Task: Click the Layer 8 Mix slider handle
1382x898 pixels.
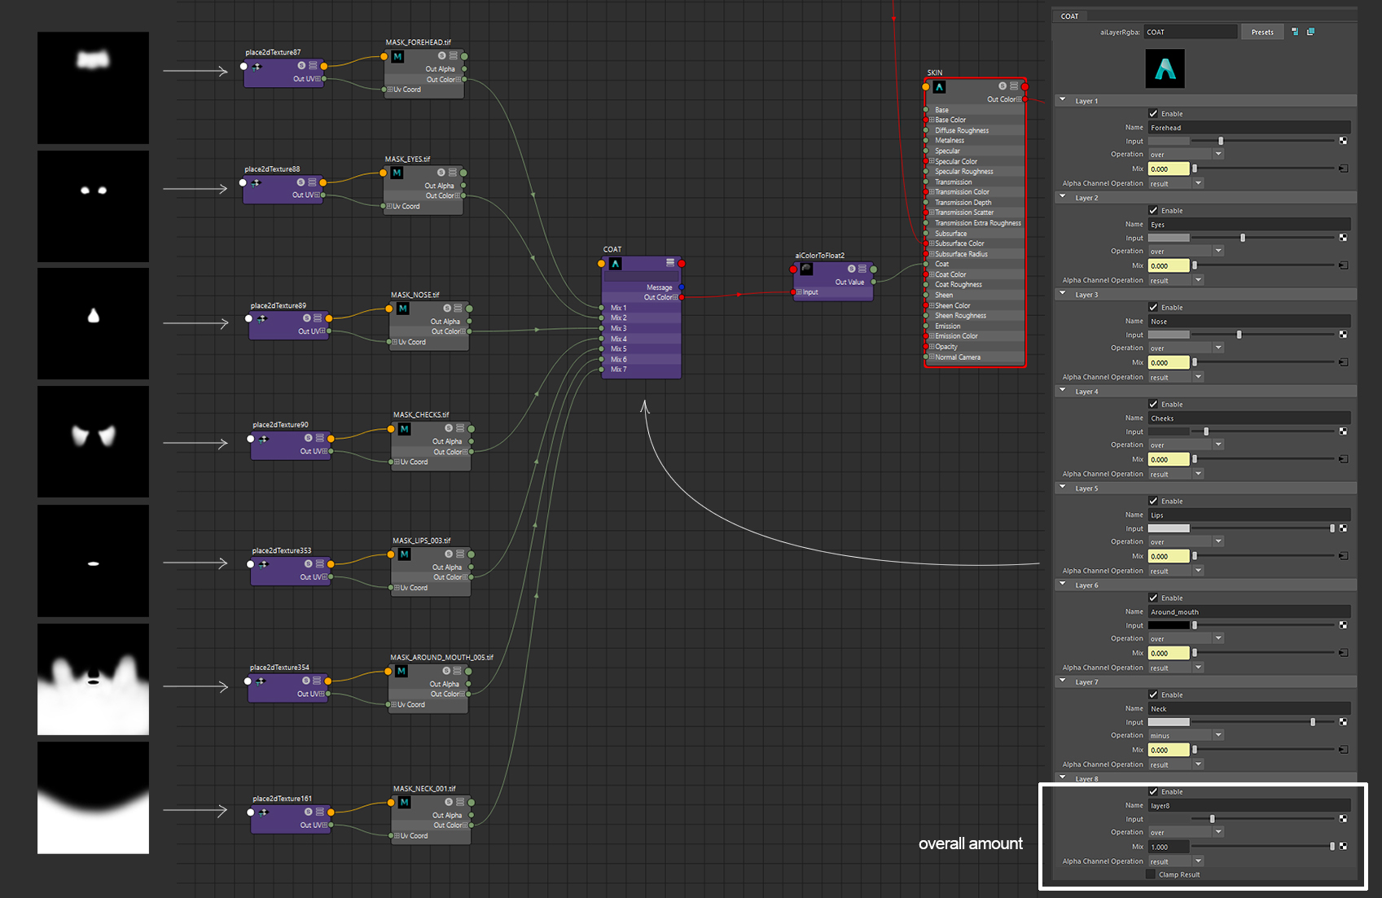Action: pyautogui.click(x=1332, y=847)
